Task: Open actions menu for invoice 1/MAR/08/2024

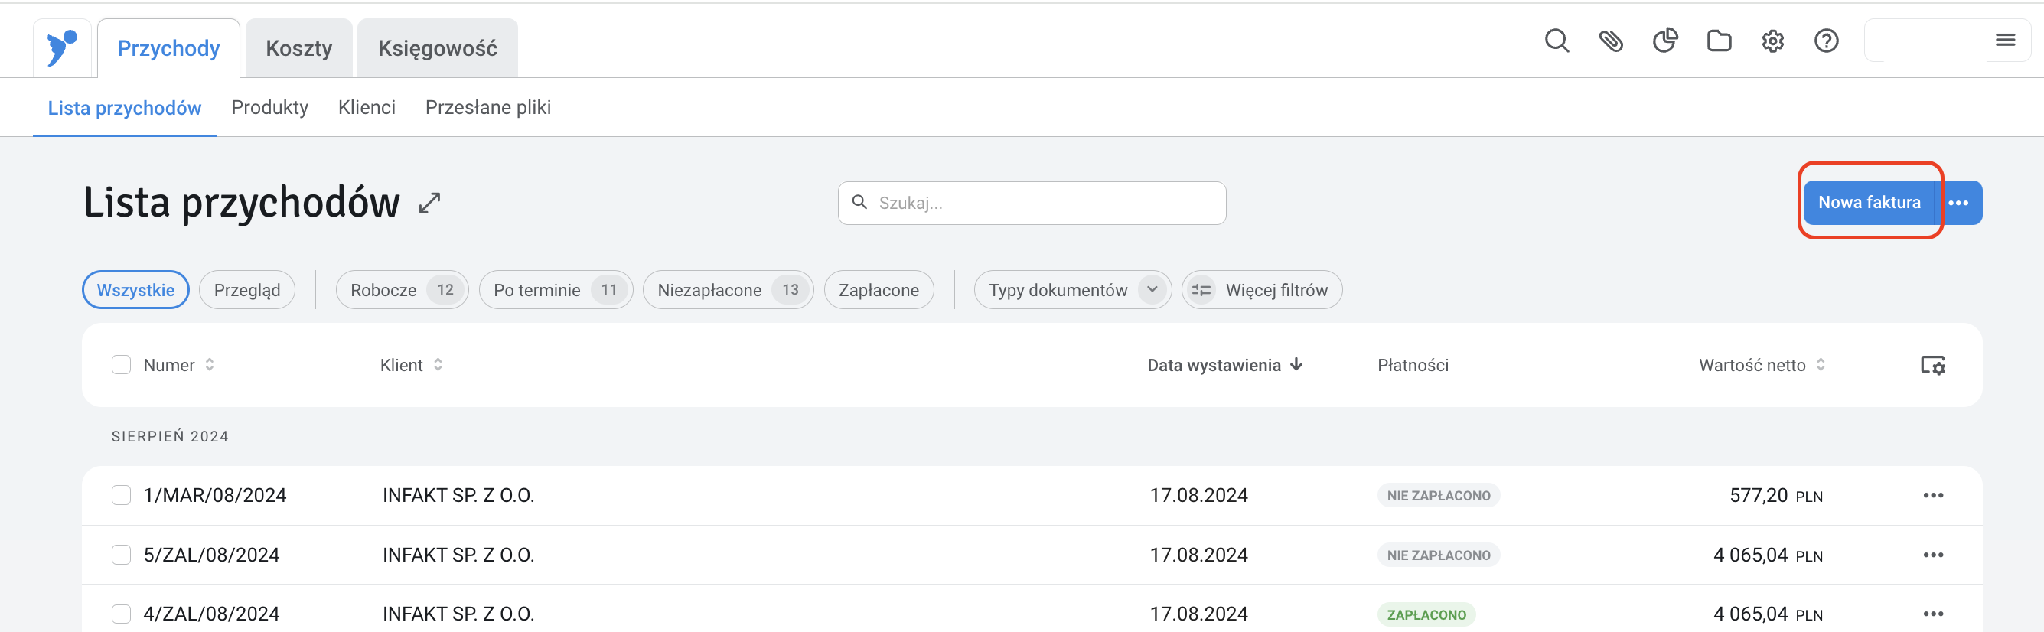Action: click(1933, 496)
